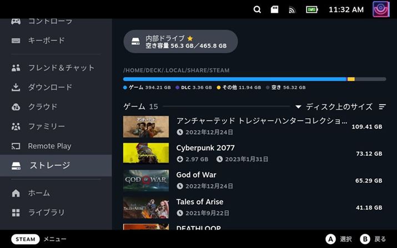This screenshot has height=248, width=397.
Task: Click the friends people icon
Action: tap(16, 68)
